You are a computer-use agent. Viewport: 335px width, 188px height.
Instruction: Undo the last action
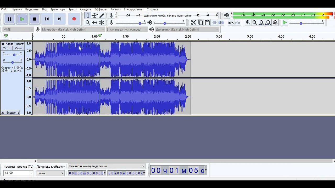pos(231,22)
